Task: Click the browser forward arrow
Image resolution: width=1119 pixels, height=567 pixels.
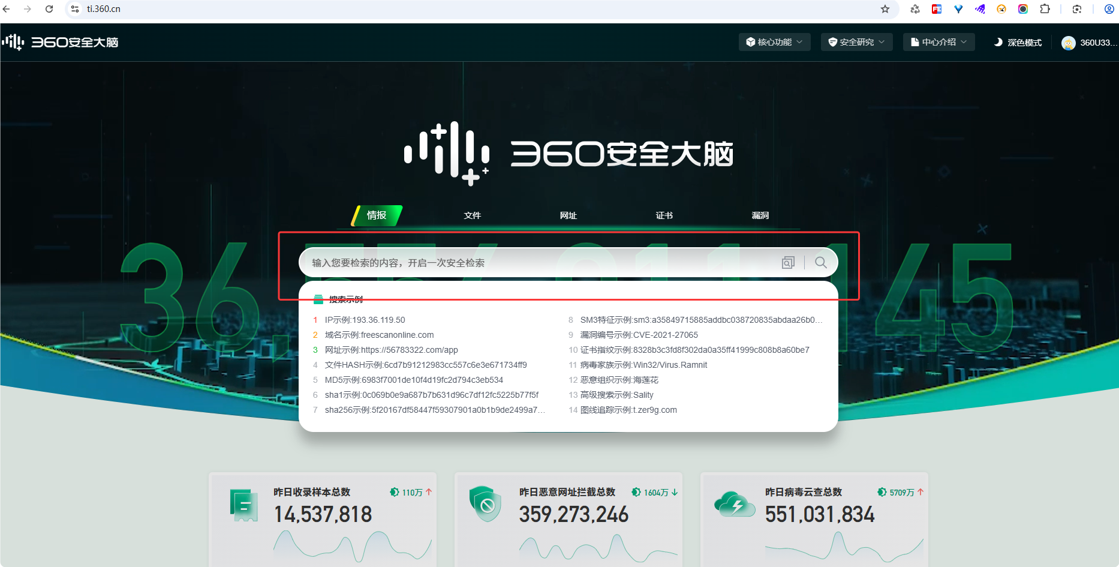Action: (x=28, y=9)
